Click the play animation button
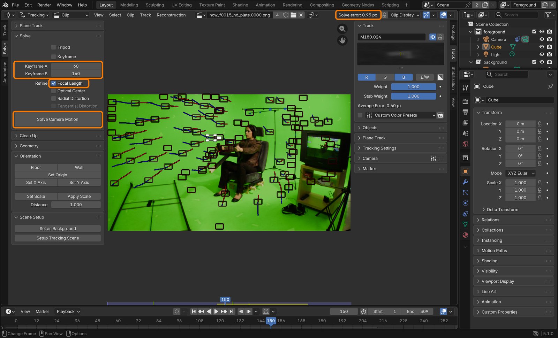Viewport: 558px width, 338px height. tap(216, 312)
